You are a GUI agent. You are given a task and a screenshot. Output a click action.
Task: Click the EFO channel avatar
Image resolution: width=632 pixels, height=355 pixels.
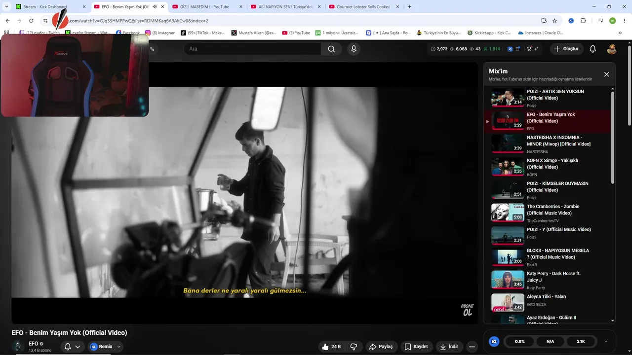coord(18,346)
